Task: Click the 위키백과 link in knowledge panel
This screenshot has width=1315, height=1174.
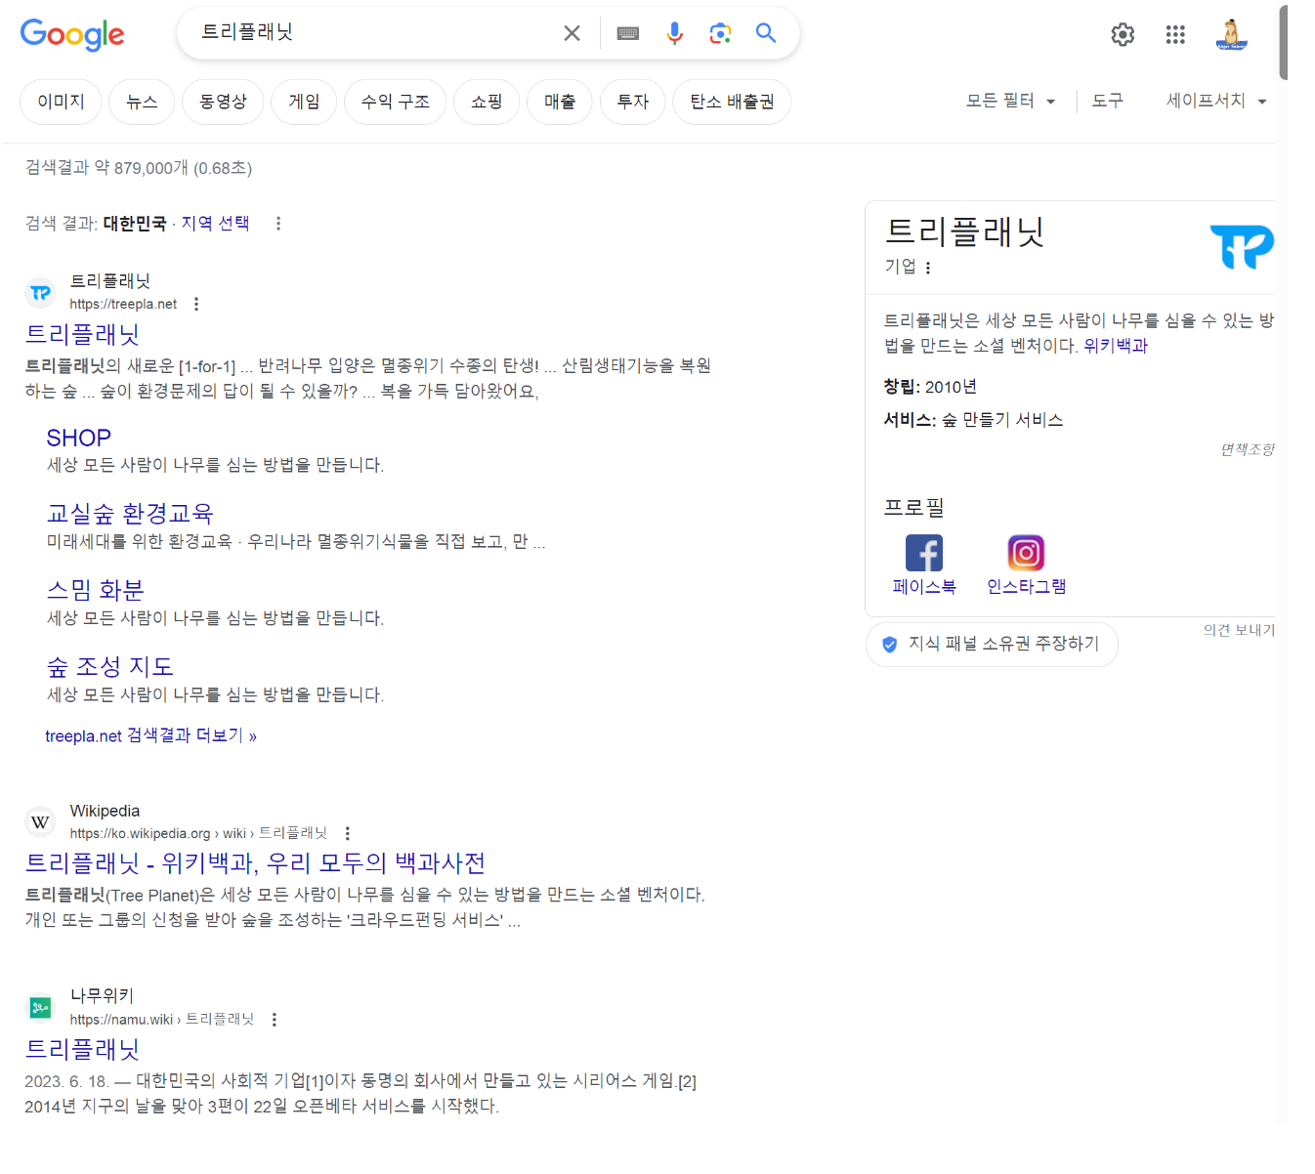Action: 1116,346
